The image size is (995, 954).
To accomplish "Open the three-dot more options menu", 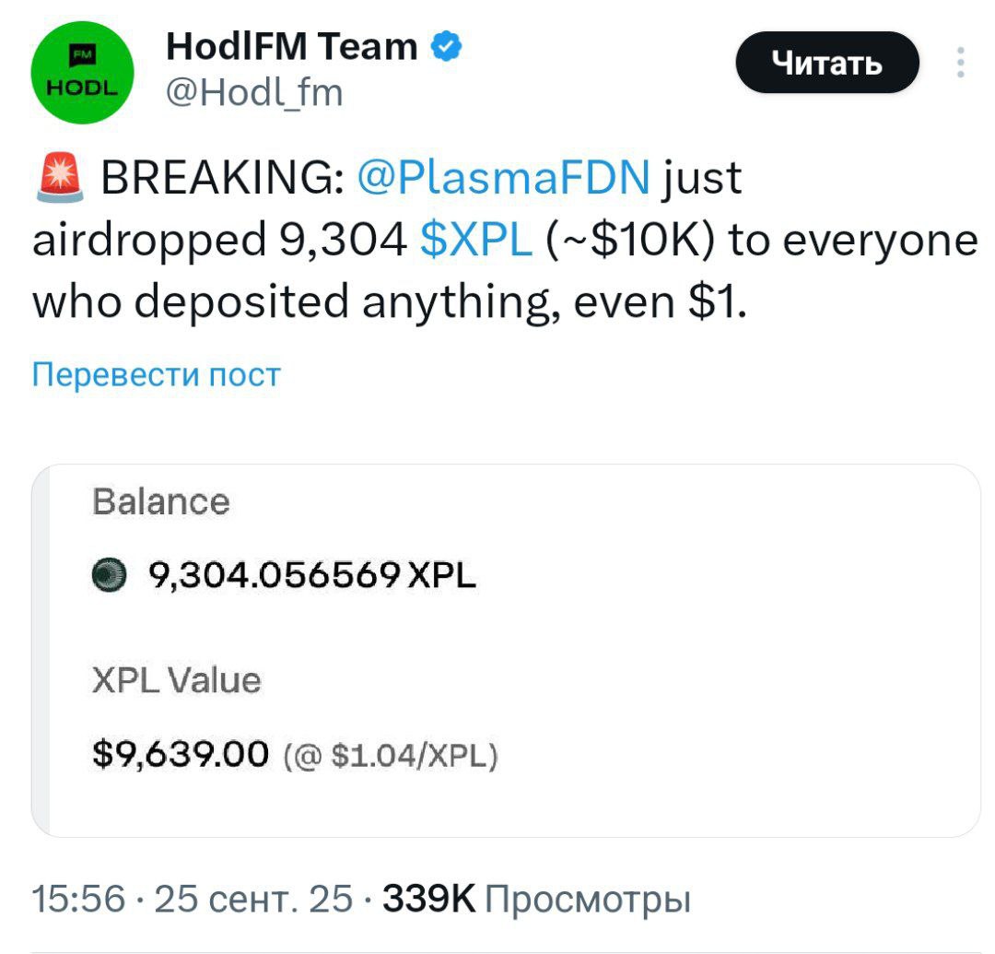I will tap(960, 63).
